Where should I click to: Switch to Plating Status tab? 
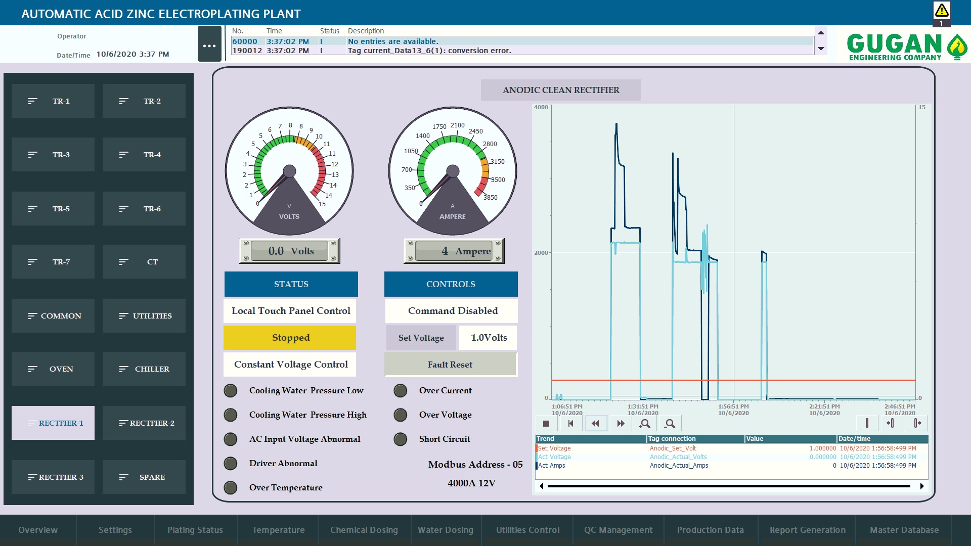(195, 530)
